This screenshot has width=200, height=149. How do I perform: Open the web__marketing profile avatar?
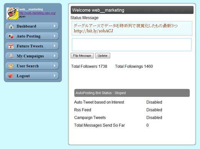point(12,13)
